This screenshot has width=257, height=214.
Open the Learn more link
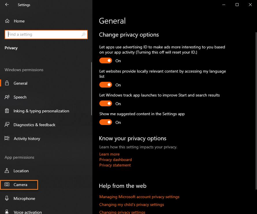[x=109, y=154]
